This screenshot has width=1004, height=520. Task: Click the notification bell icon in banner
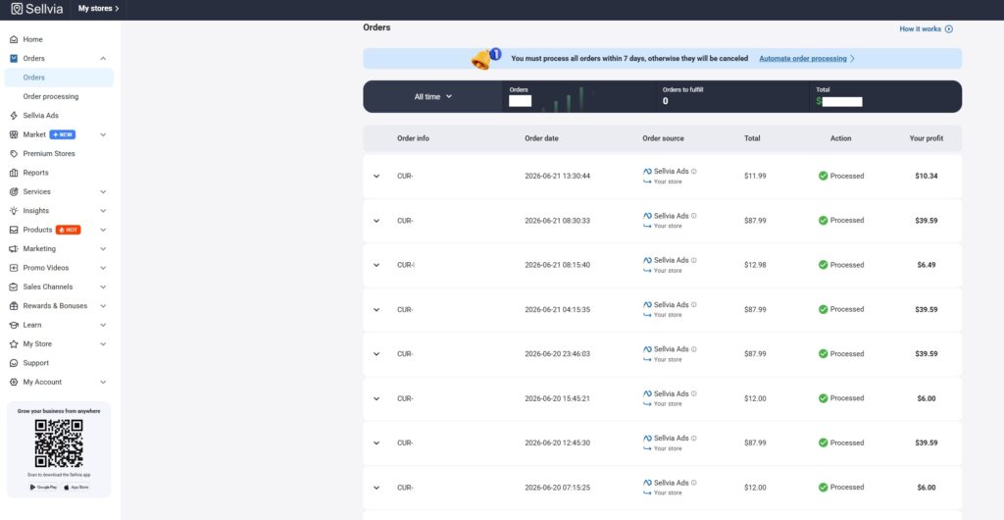486,58
